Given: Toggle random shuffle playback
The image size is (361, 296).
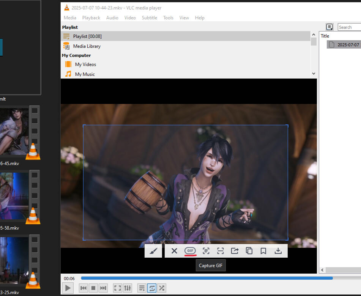Looking at the screenshot, I should pos(162,288).
